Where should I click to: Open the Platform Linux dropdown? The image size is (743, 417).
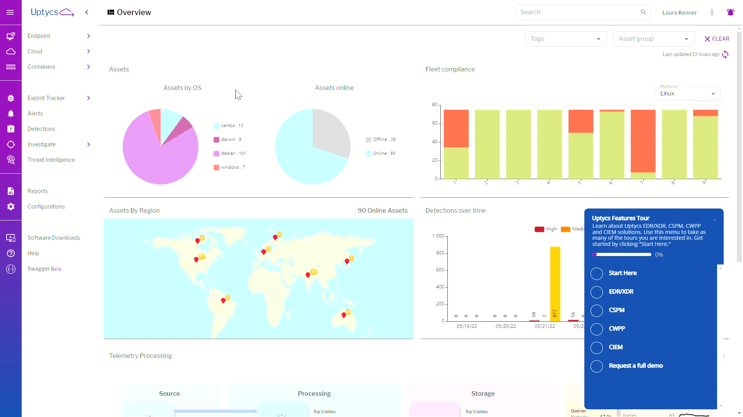tap(688, 93)
